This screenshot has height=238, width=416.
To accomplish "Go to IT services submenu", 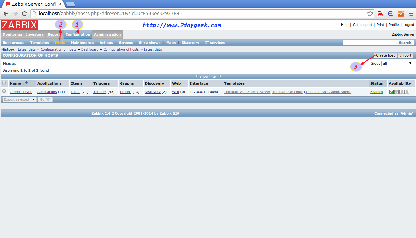I will 215,43.
